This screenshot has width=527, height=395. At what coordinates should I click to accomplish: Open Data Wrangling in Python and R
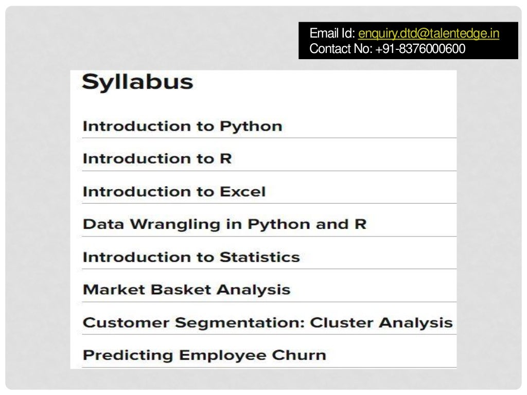pos(269,224)
